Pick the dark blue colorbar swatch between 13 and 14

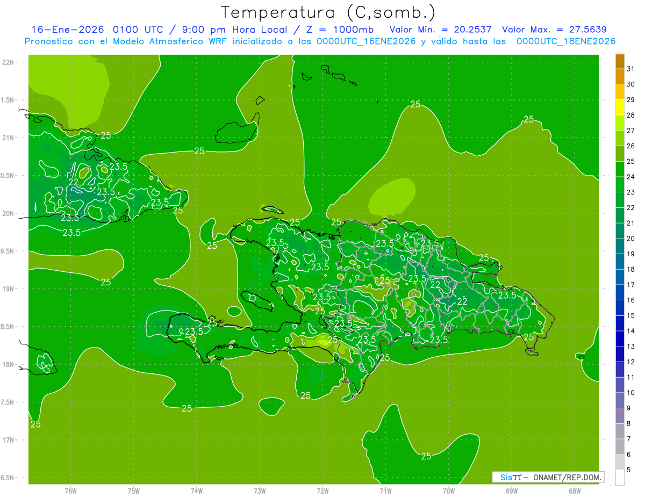click(620, 338)
